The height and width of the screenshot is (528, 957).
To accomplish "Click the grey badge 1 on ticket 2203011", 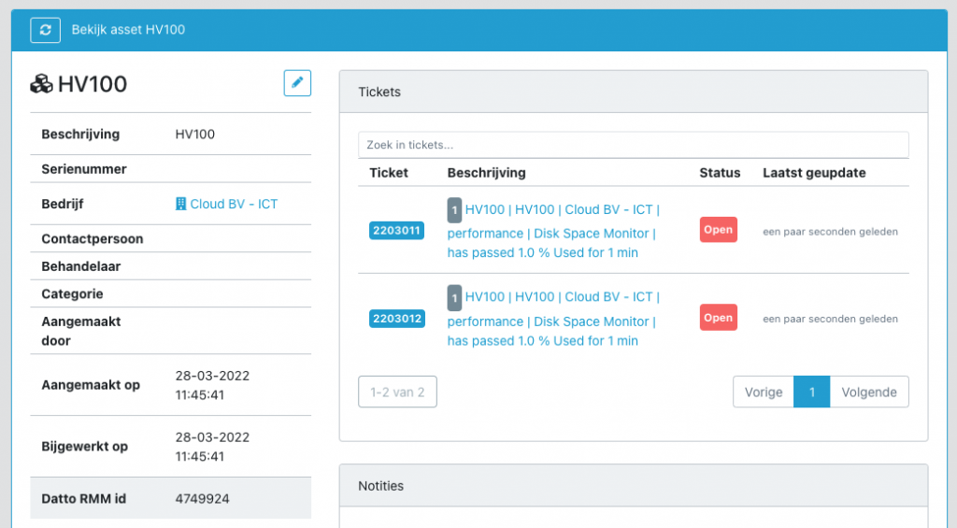I will tap(454, 210).
